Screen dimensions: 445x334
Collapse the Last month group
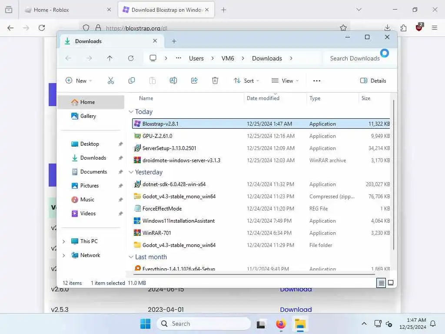tap(131, 257)
